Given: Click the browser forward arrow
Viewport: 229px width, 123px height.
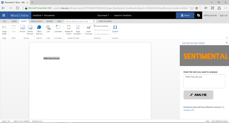Looking at the screenshot, I should pos(10,8).
